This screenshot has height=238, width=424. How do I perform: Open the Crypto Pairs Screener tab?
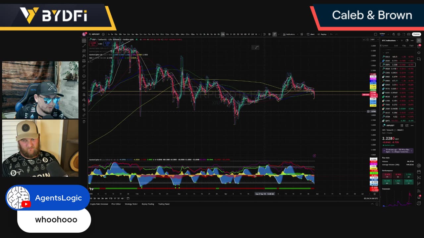coord(99,204)
